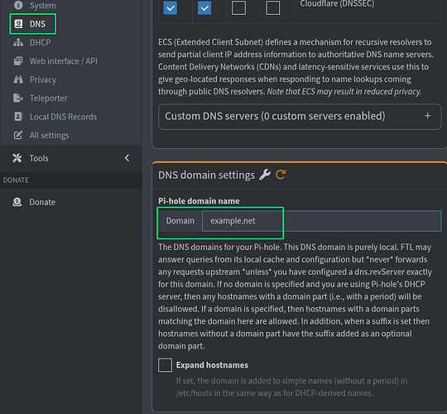
Task: Click the wrench icon beside DNS domain settings
Action: coord(265,175)
